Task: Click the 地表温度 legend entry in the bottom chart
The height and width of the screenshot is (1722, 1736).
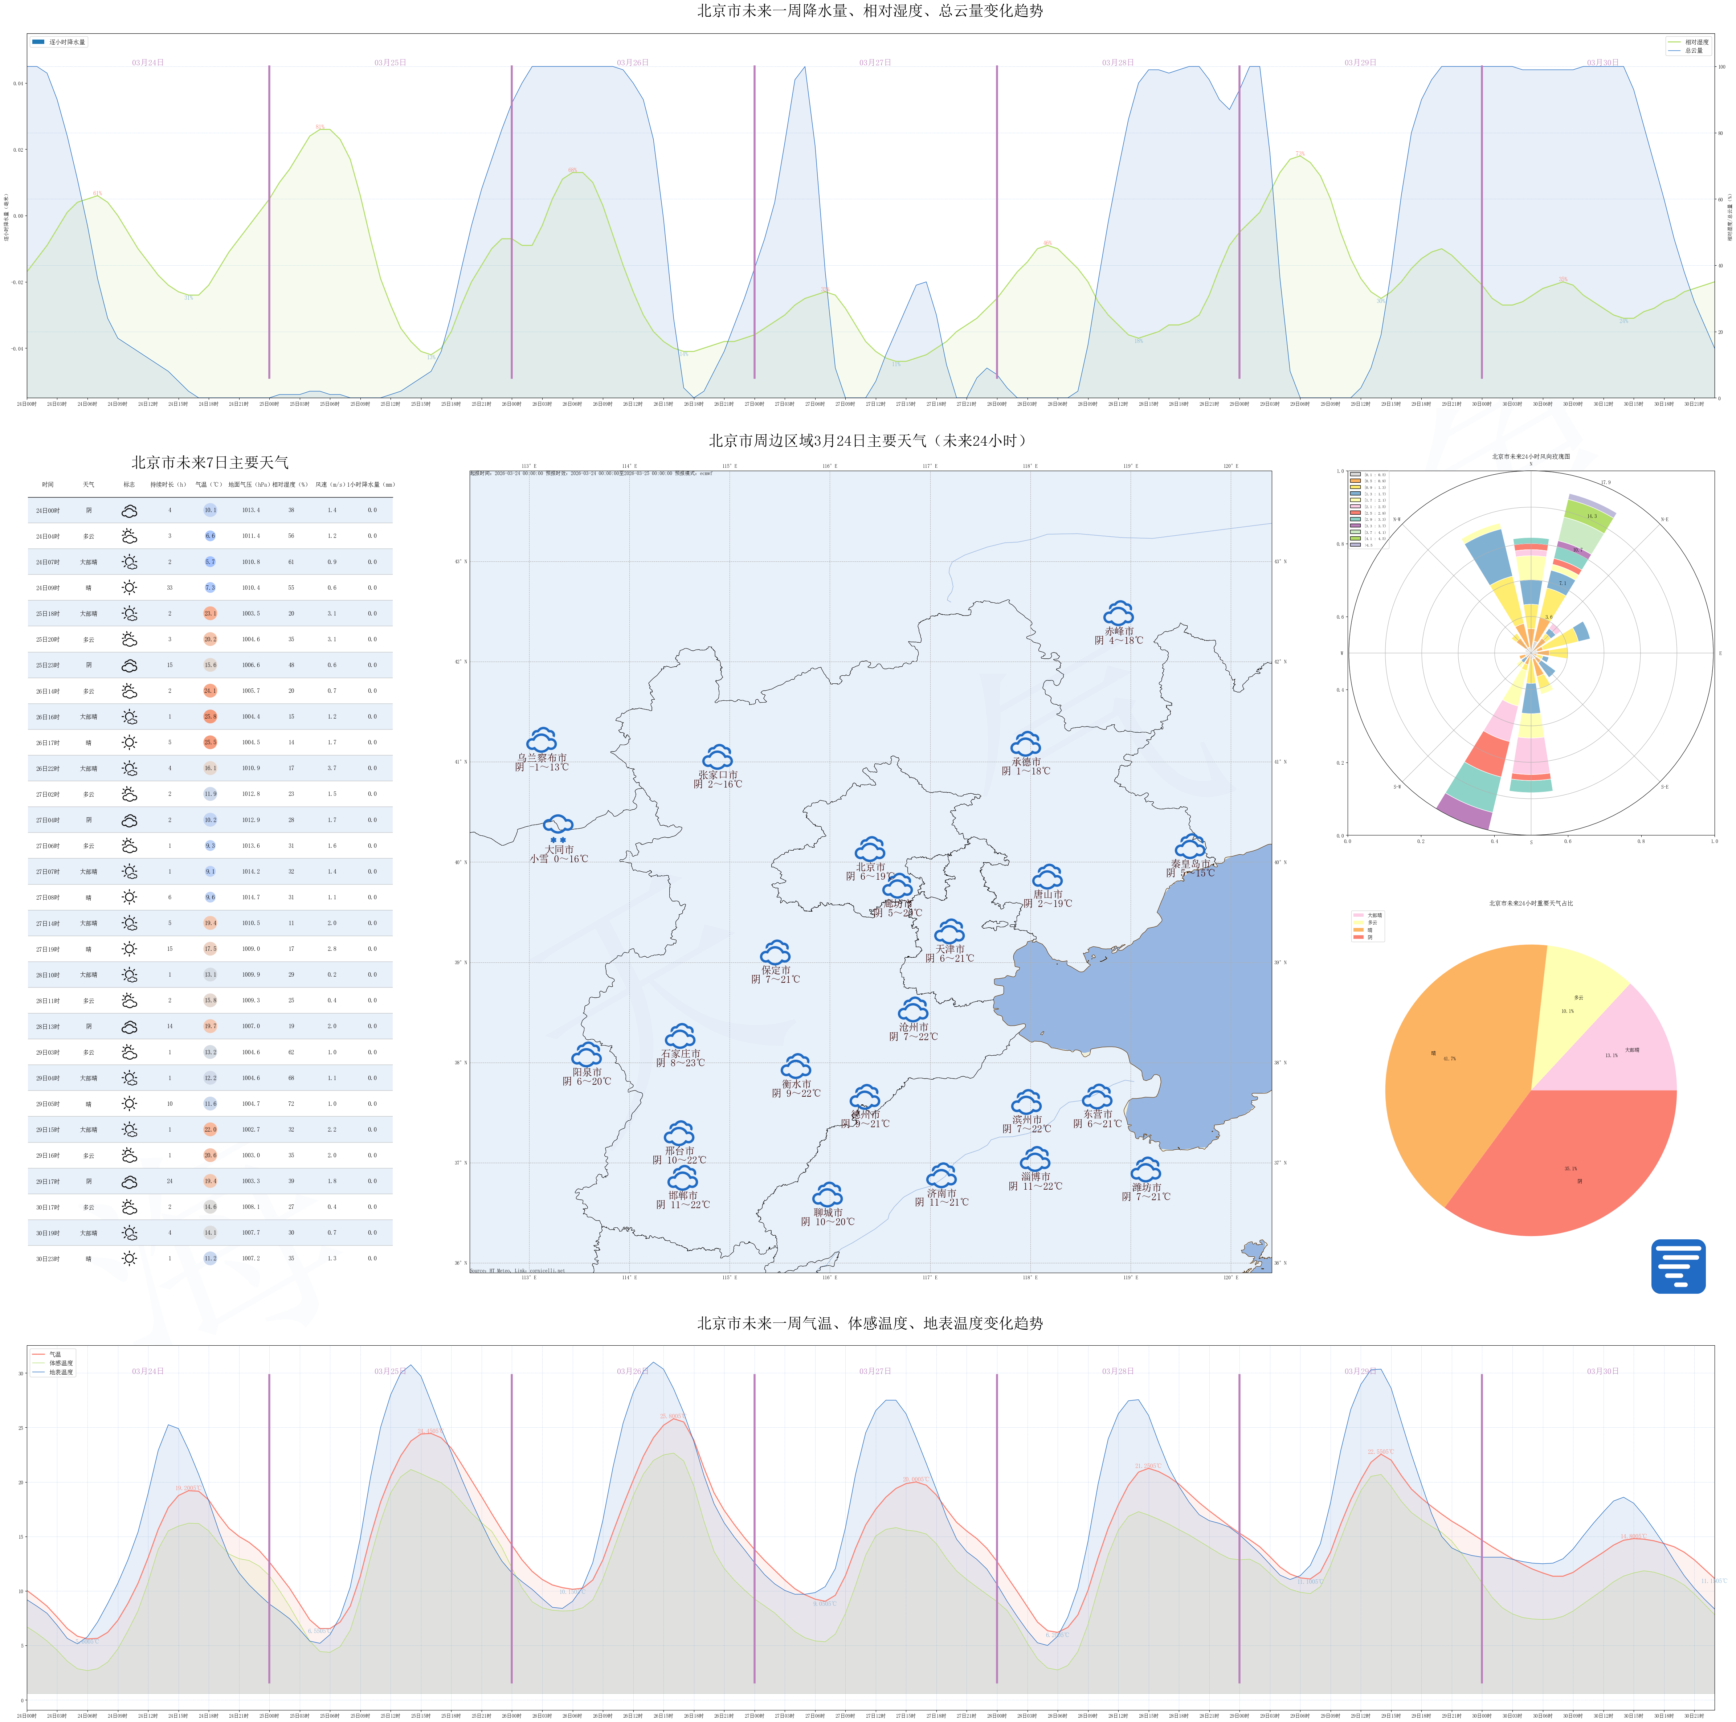Action: tap(60, 1372)
